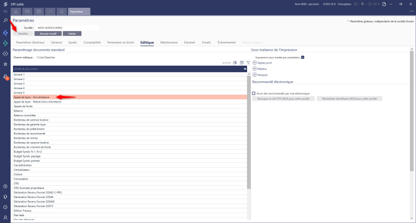
Task: Click the home icon tab
Action: coord(16,11)
